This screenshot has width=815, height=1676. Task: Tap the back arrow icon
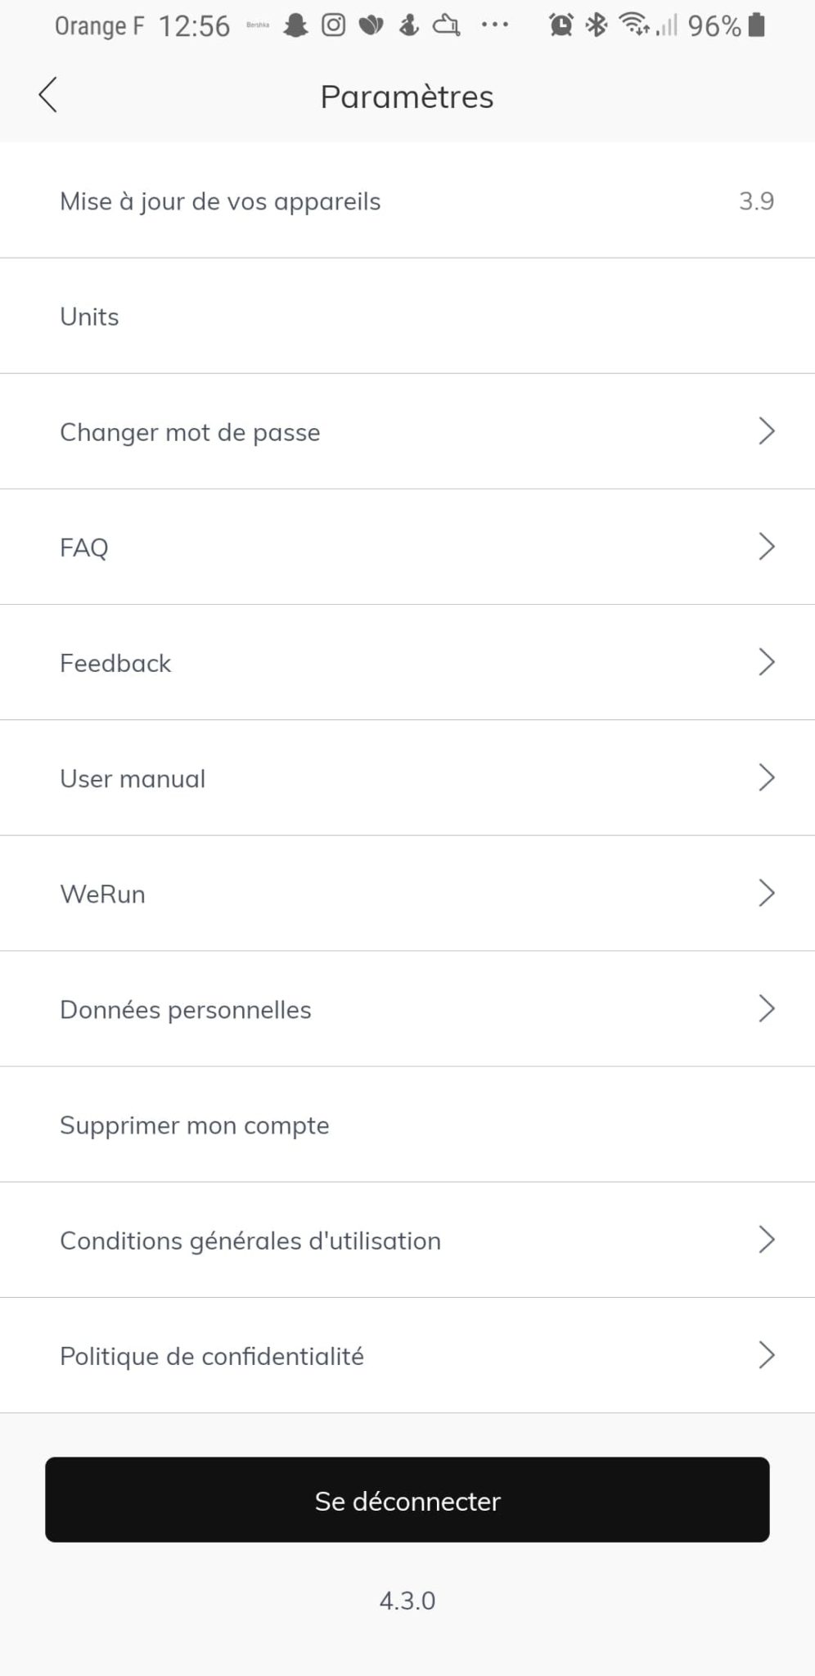tap(48, 95)
